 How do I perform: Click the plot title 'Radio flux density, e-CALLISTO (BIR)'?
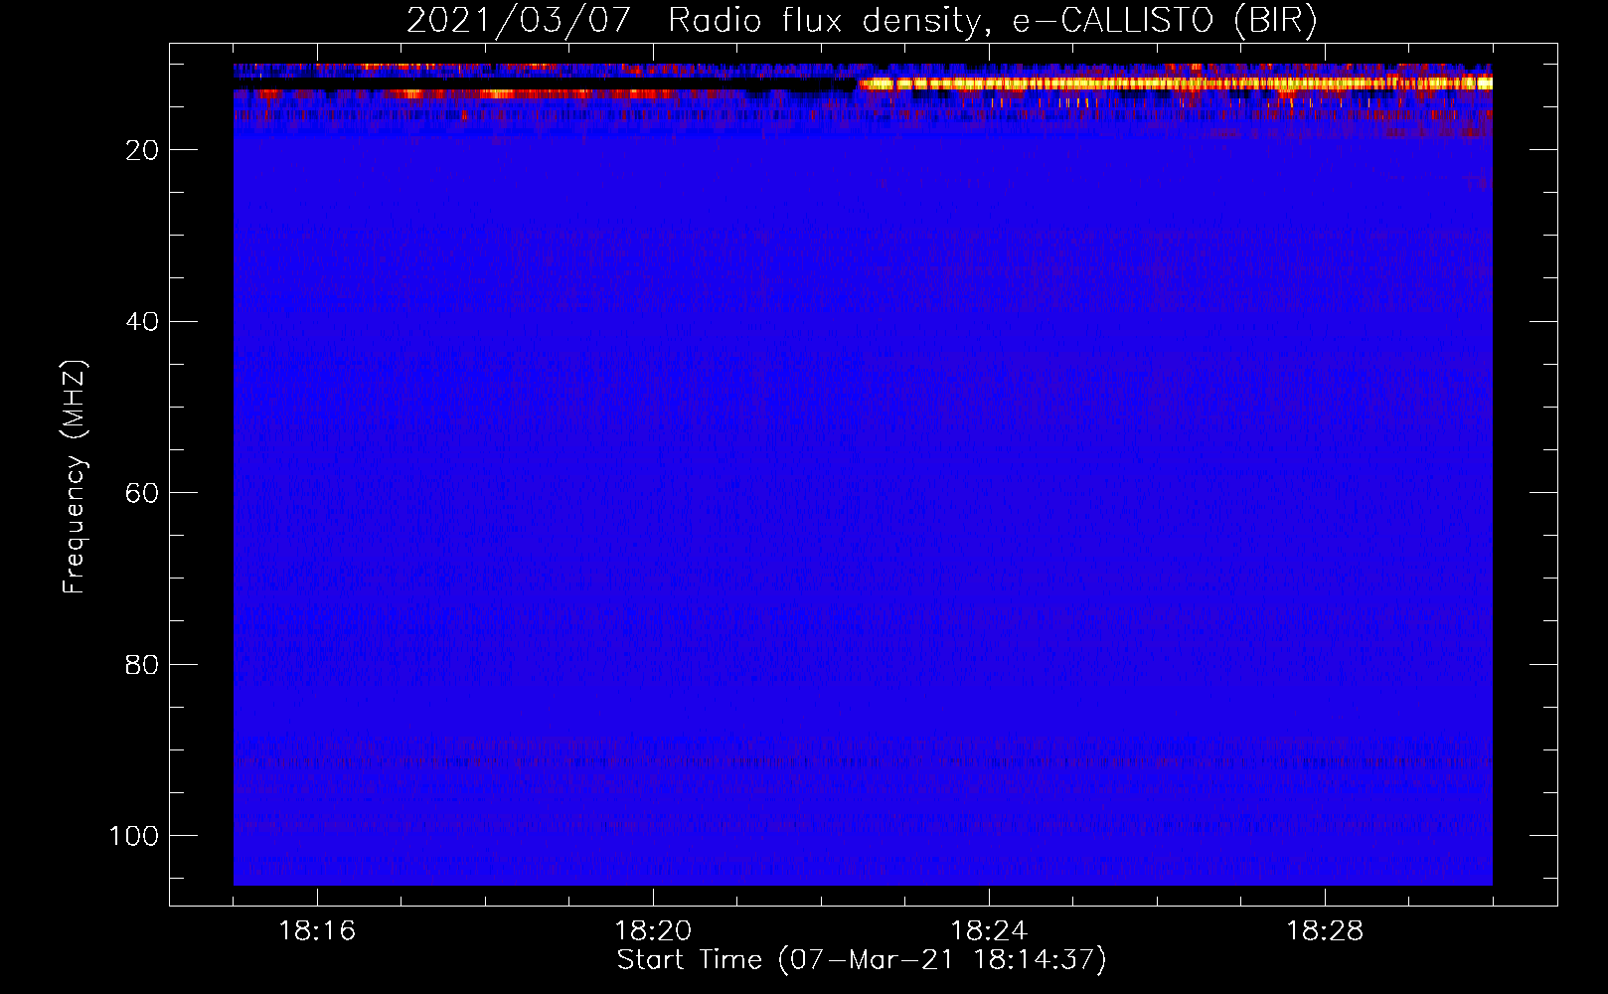pyautogui.click(x=992, y=21)
